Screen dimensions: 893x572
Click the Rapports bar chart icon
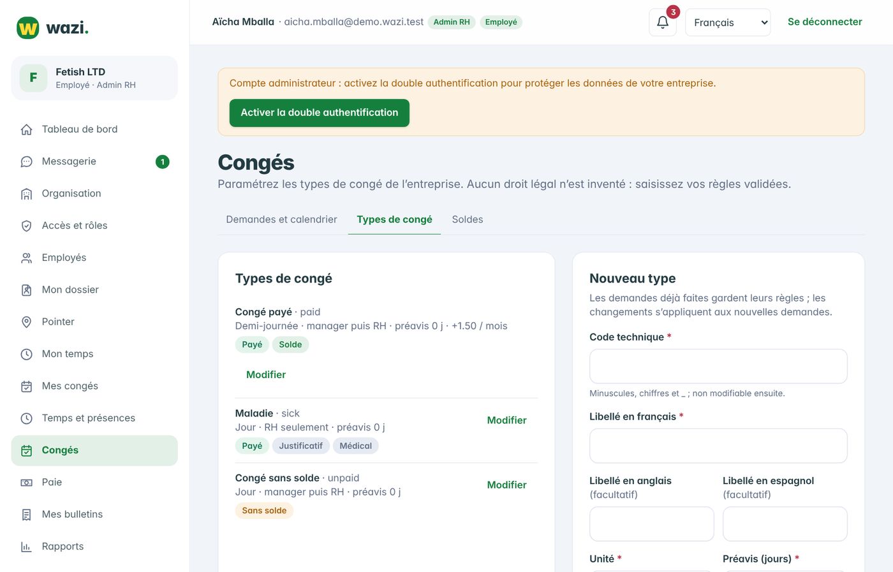[x=26, y=546]
